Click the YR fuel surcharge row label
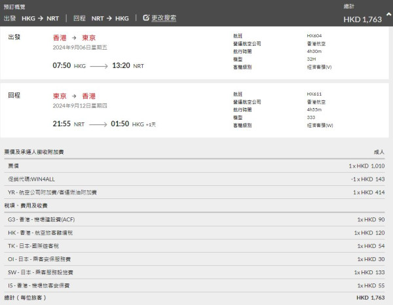 (52, 192)
